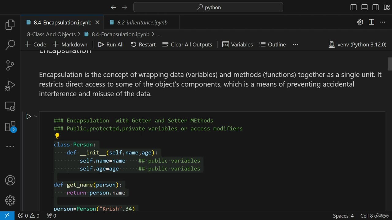This screenshot has height=220, width=392.
Task: Toggle the bottom panel
Action: [364, 7]
